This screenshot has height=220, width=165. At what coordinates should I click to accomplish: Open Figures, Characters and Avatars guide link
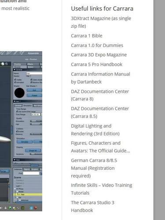[x=100, y=147]
